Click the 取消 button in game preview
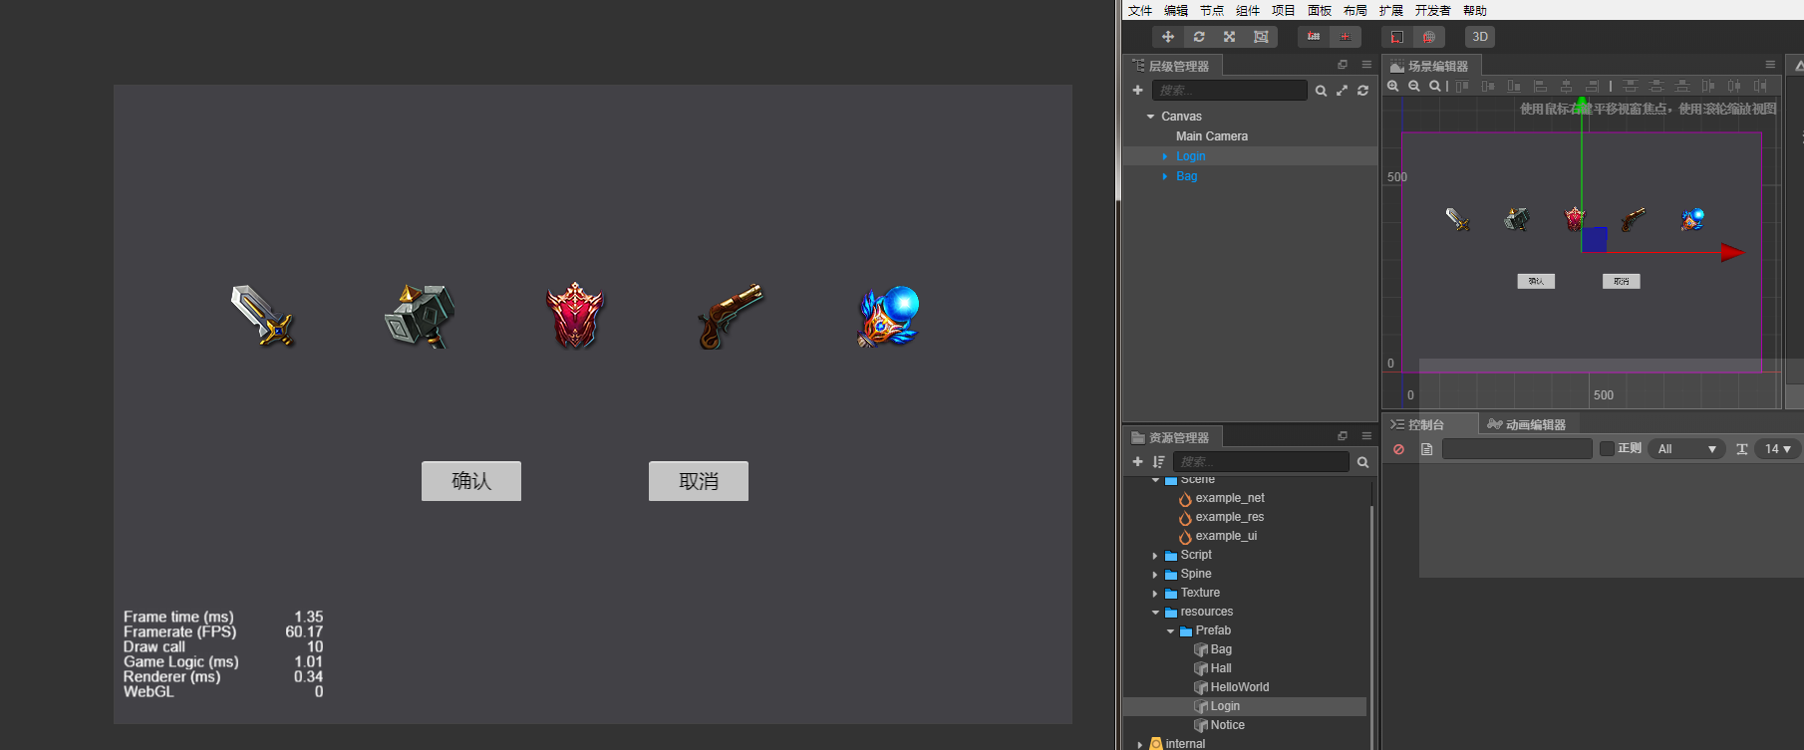 pyautogui.click(x=699, y=481)
